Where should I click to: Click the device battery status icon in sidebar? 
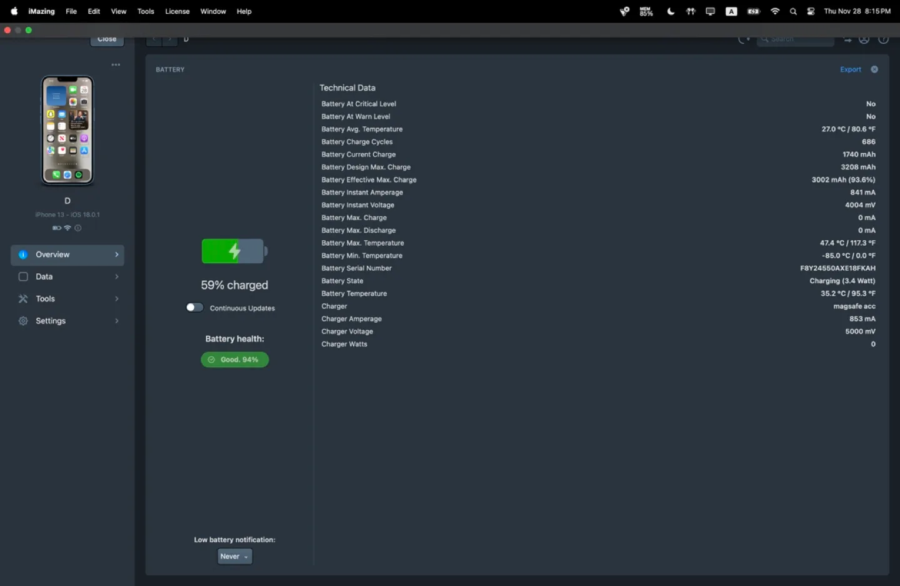[x=56, y=228]
